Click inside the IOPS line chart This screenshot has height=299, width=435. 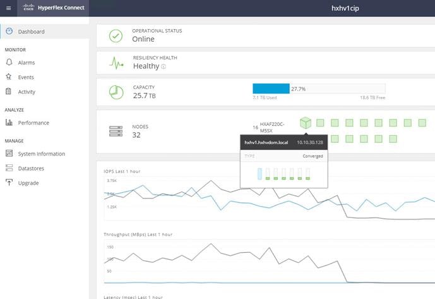(x=269, y=198)
